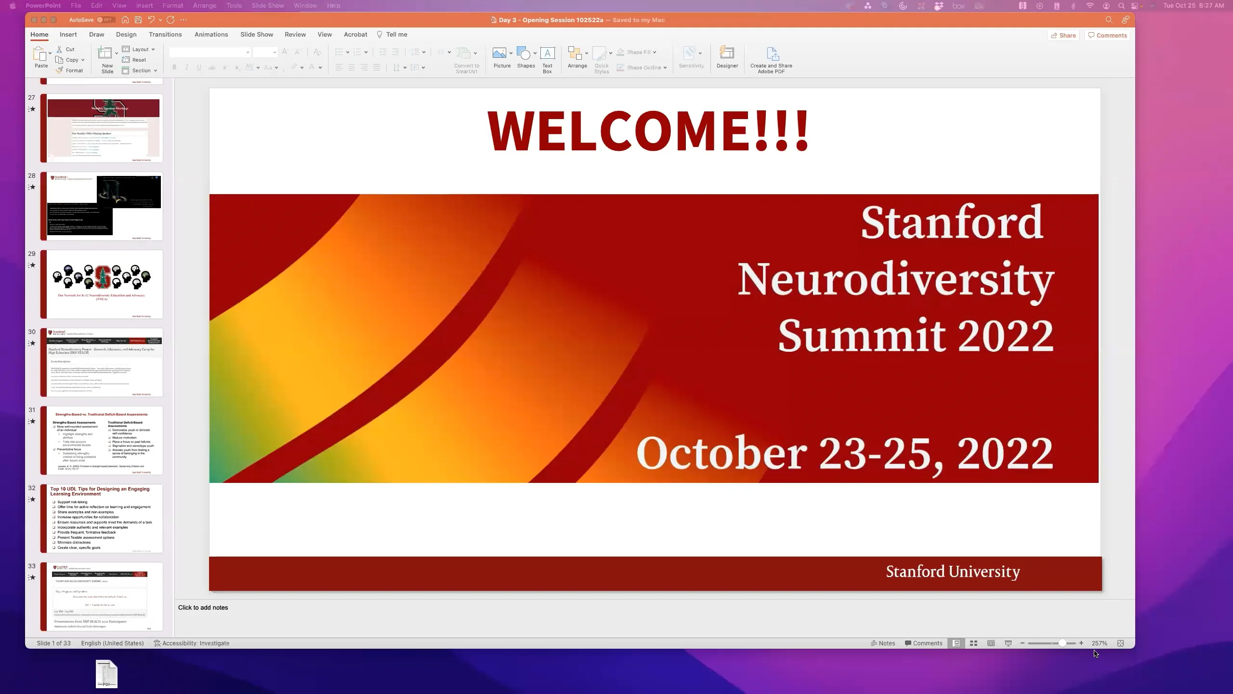
Task: Click Create and Share Adobe PDF
Action: [x=771, y=60]
